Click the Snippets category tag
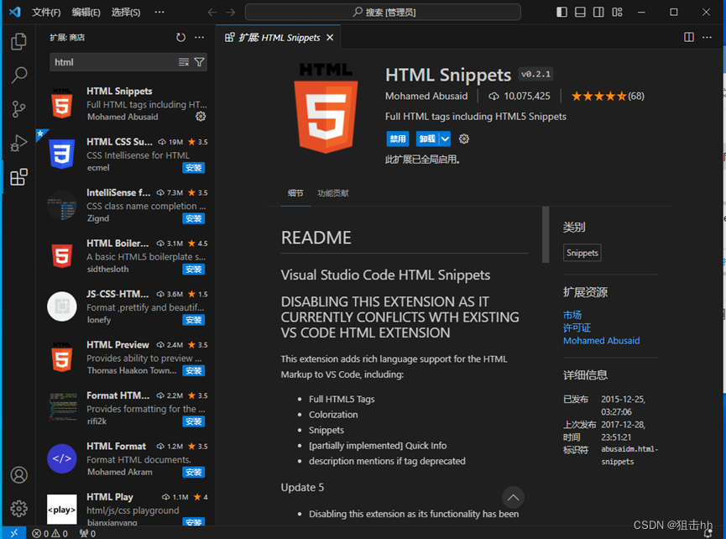 (582, 253)
